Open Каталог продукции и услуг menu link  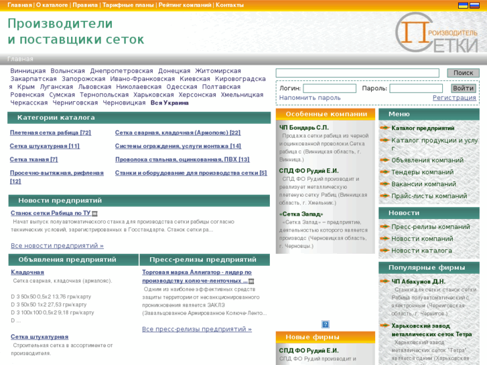(435, 144)
